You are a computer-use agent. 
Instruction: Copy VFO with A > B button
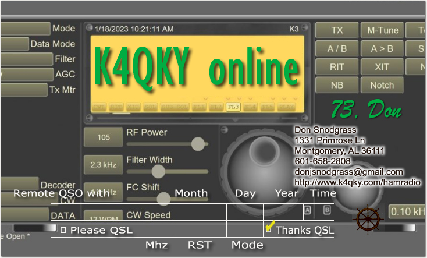[x=382, y=48]
